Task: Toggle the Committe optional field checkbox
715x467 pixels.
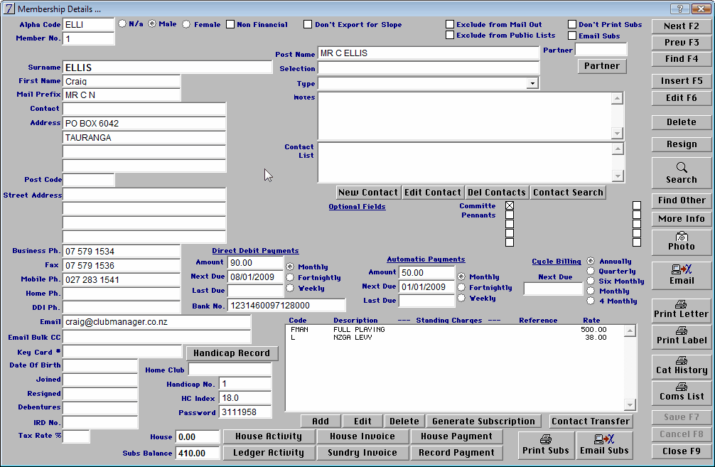Action: tap(510, 205)
